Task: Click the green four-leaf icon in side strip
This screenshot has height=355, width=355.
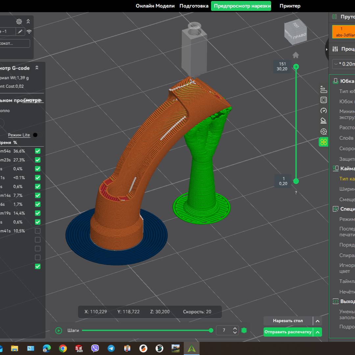Action: [323, 142]
